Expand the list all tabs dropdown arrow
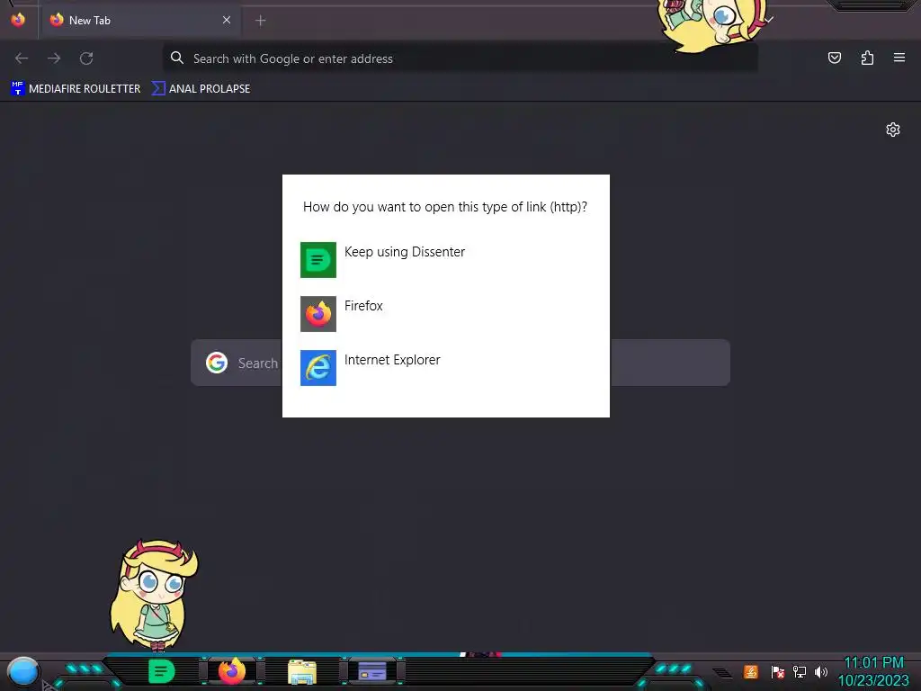Image resolution: width=921 pixels, height=691 pixels. pos(768,20)
